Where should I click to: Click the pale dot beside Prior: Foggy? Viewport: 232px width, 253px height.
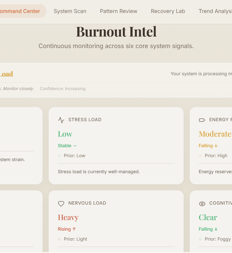(200, 239)
